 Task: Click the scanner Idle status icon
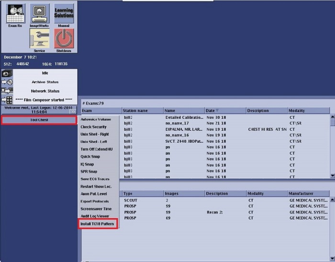[7, 73]
